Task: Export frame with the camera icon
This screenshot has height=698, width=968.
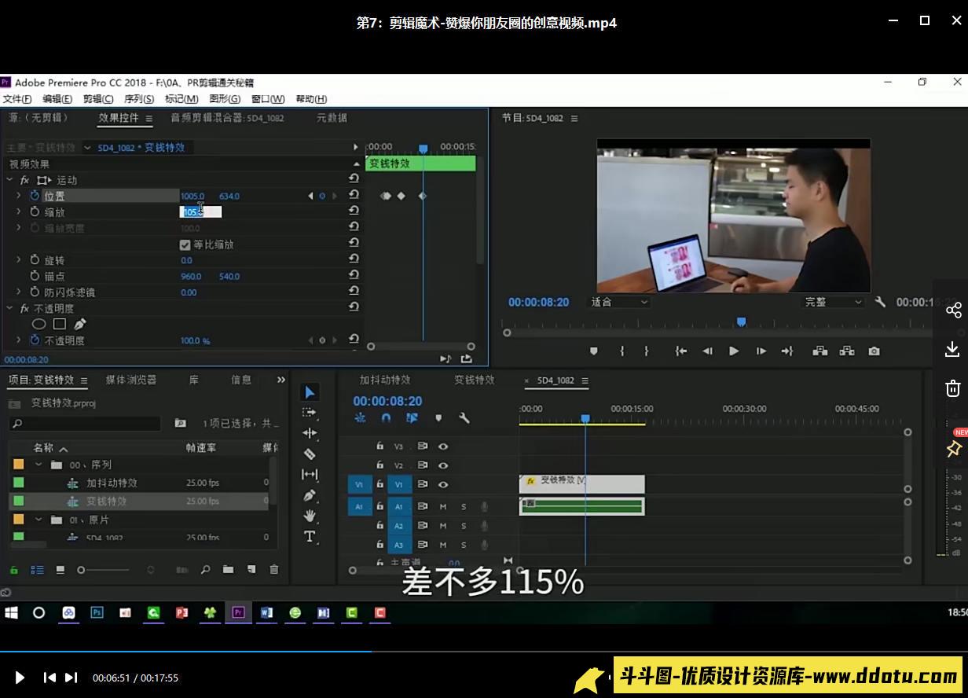Action: click(x=874, y=351)
